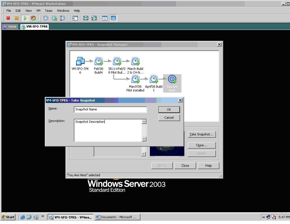Close the Snapshot Manager window with X
This screenshot has height=224, width=290.
(x=219, y=45)
